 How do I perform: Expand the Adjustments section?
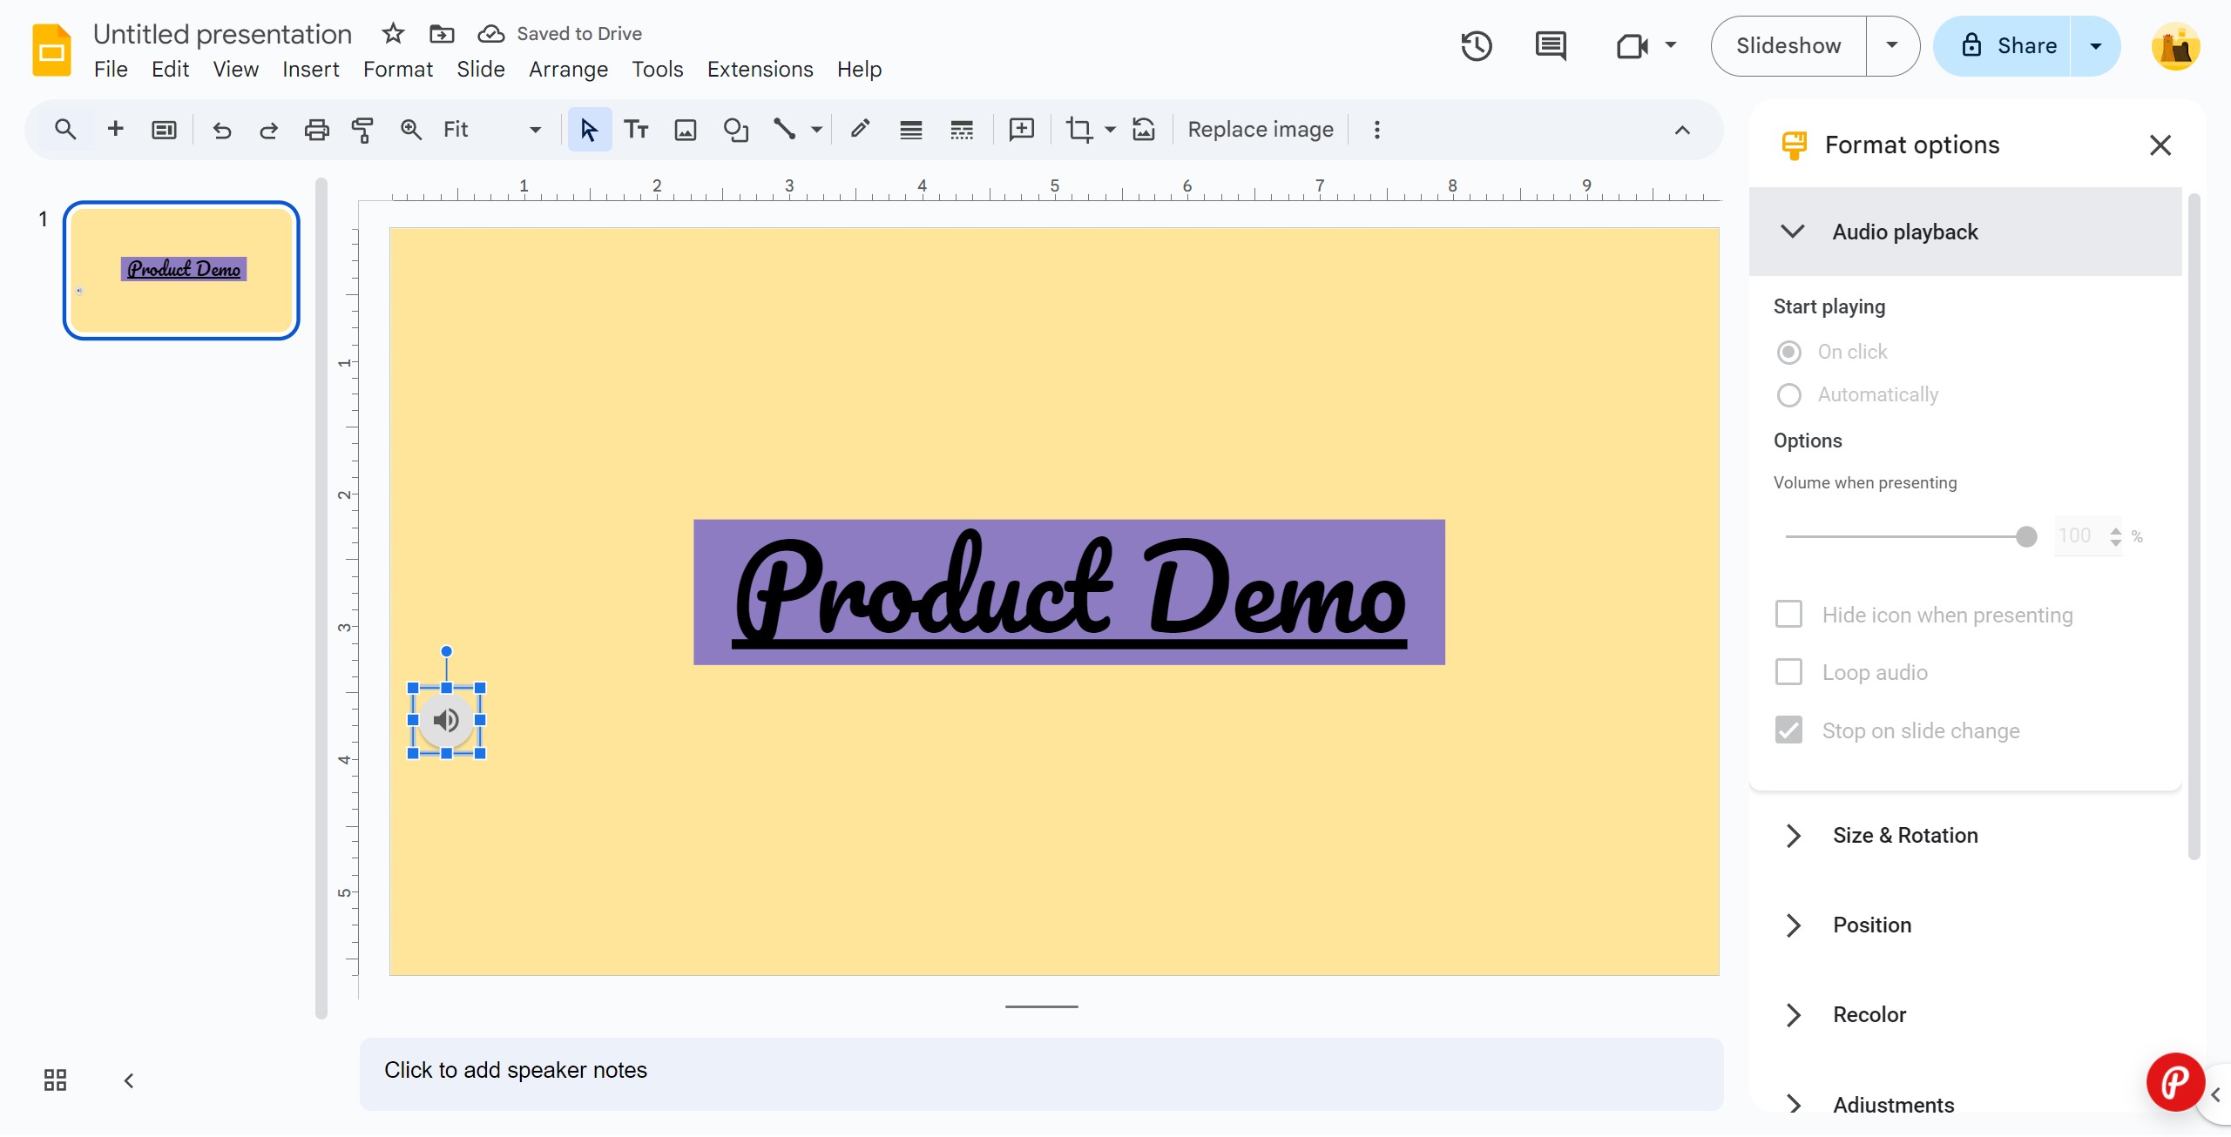(1965, 1105)
